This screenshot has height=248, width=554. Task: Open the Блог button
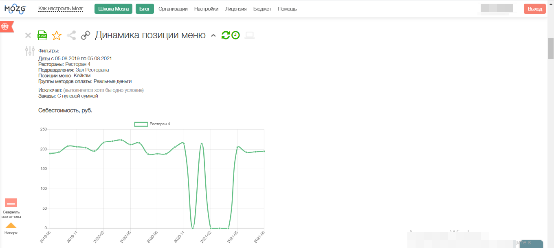(x=145, y=9)
